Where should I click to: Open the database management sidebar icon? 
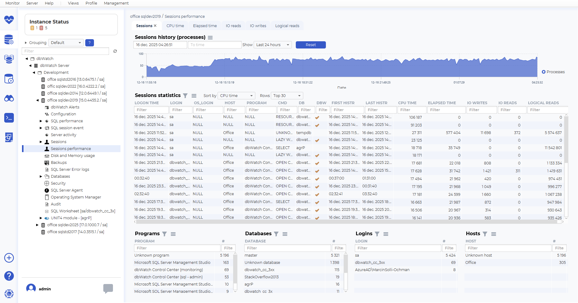[x=9, y=39]
